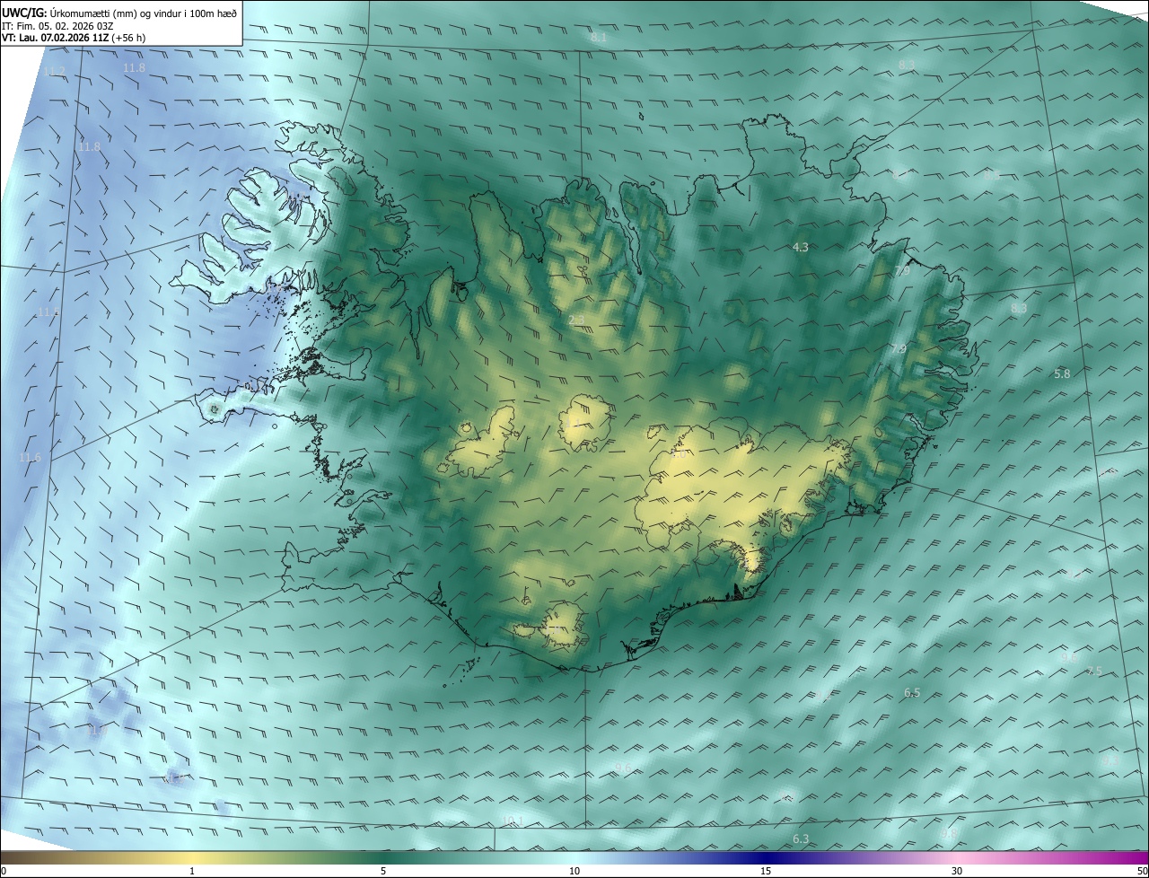The height and width of the screenshot is (878, 1149).
Task: Click the color scale tick label '50'
Action: [x=1142, y=871]
